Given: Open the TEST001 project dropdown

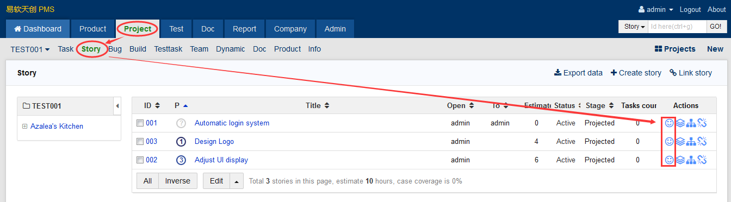Looking at the screenshot, I should click(30, 49).
